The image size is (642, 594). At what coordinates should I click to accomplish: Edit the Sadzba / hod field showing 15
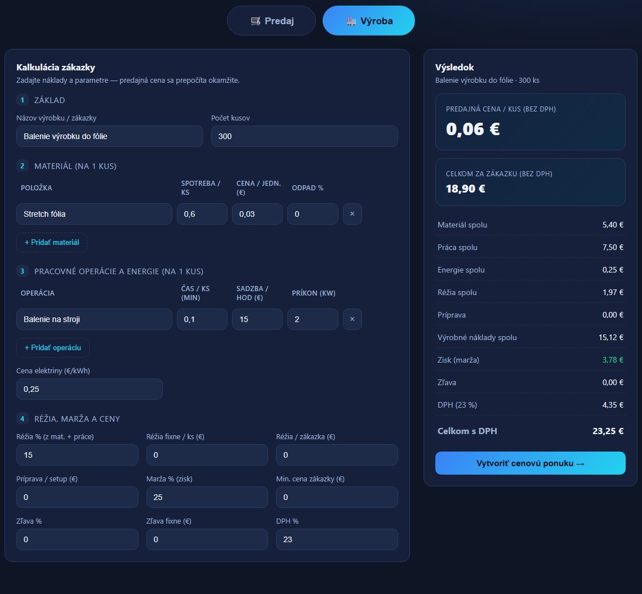click(x=257, y=319)
